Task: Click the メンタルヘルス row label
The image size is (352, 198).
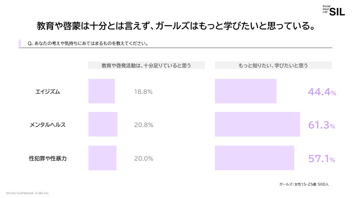Action: (x=48, y=125)
